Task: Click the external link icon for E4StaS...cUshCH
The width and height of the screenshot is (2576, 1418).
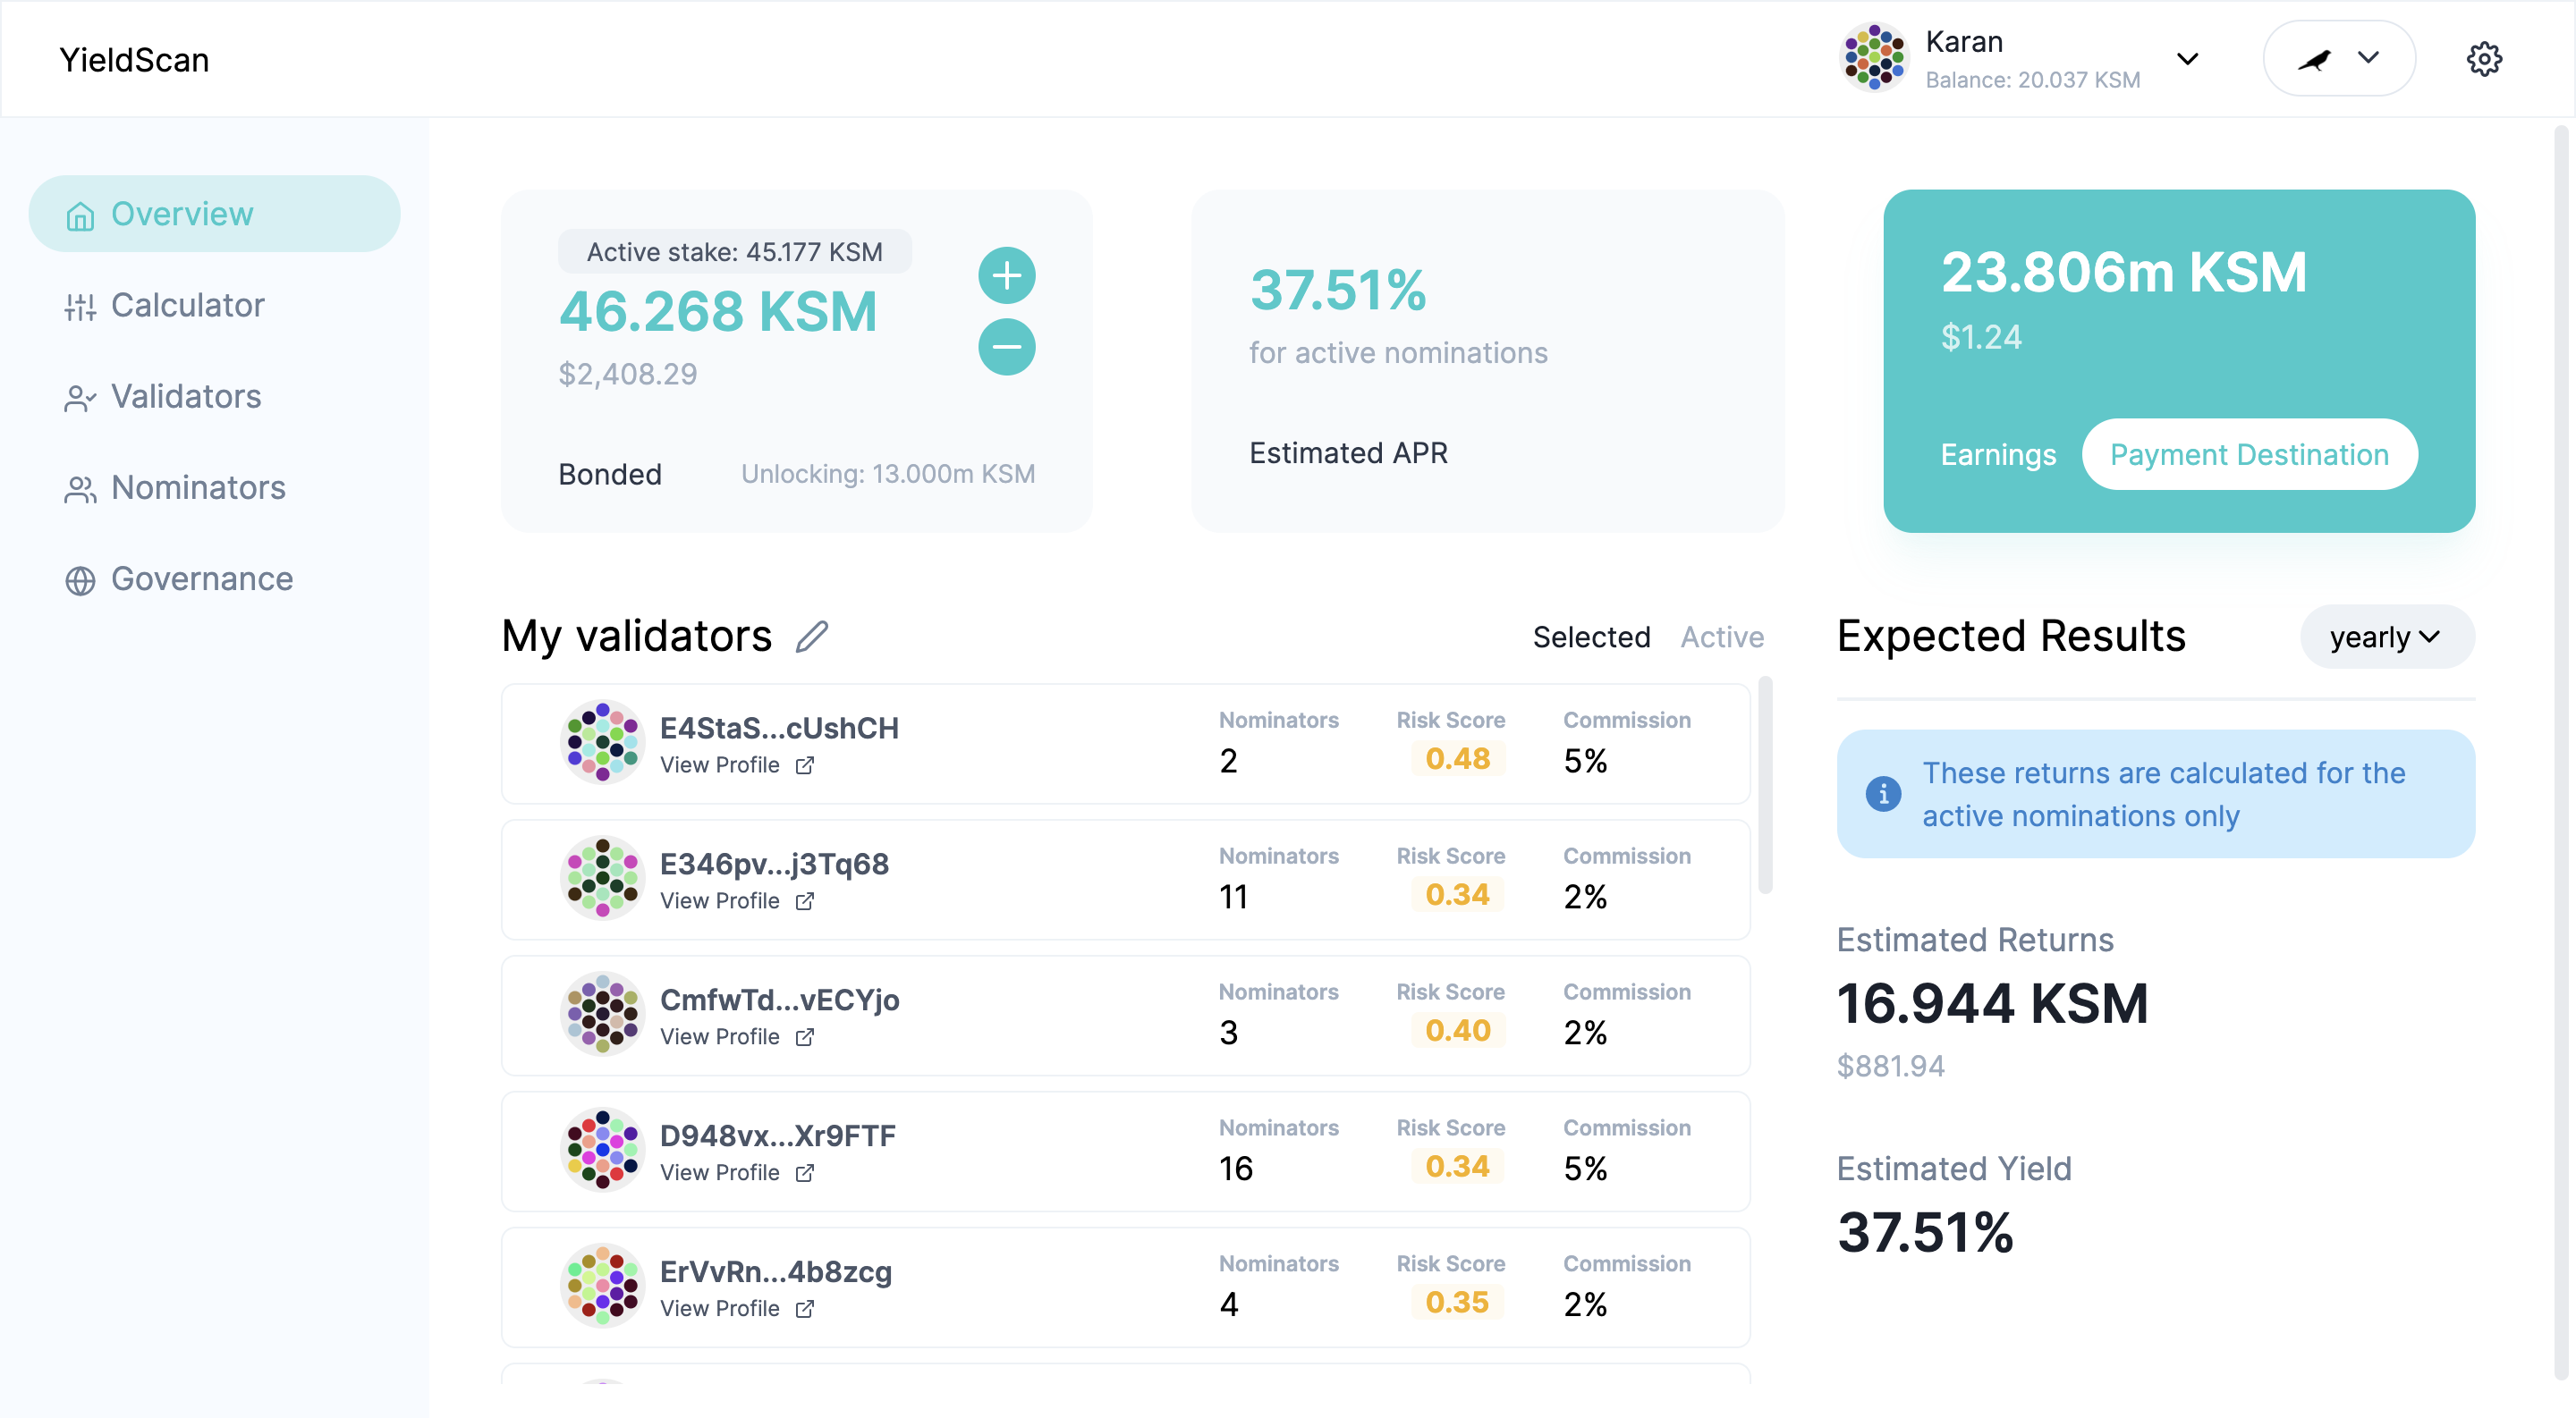Action: point(805,765)
